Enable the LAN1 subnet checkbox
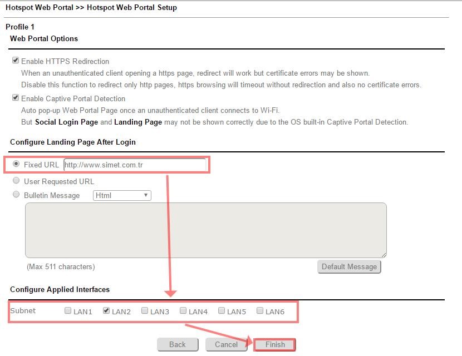The image size is (462, 356). pyautogui.click(x=68, y=311)
